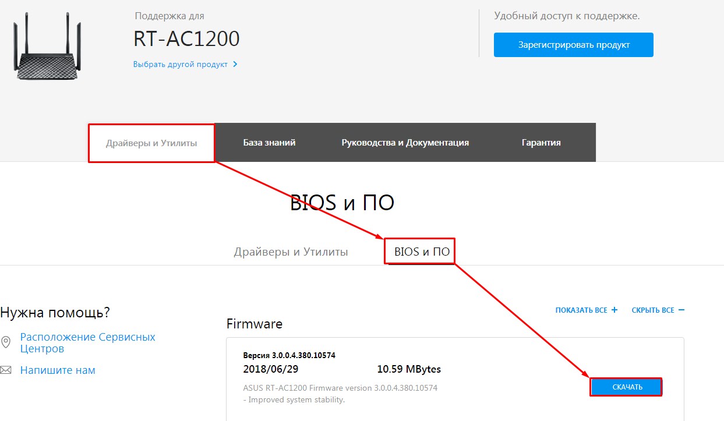Select 'Драйверы и Утилиты' sub-tab below heading
This screenshot has width=724, height=421.
click(291, 252)
